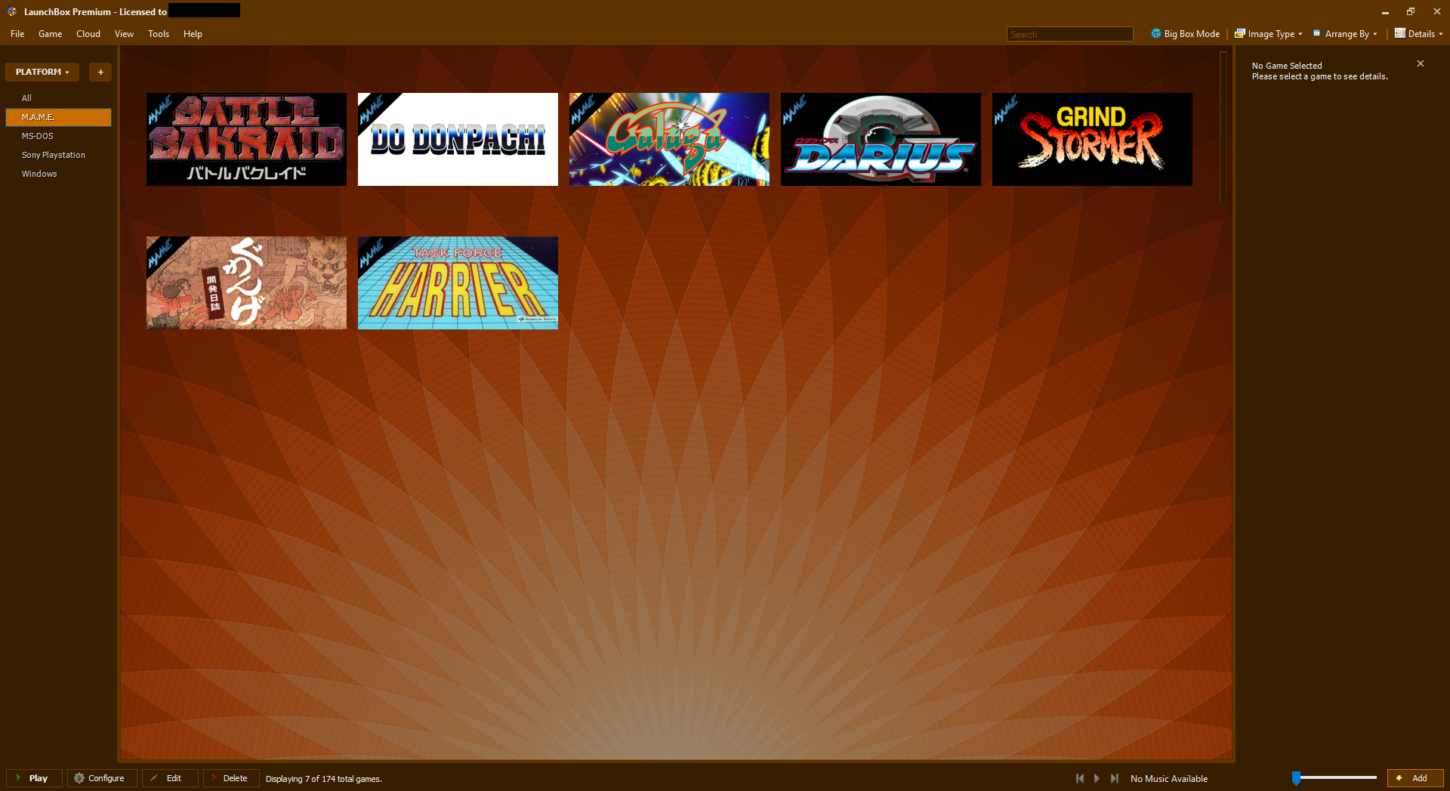Screen dimensions: 1450x791
Task: Click the image size slider handle
Action: [x=1296, y=778]
